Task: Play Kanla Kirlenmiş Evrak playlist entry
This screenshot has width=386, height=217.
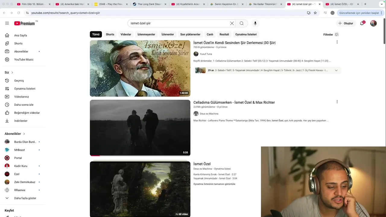Action: coord(215,175)
